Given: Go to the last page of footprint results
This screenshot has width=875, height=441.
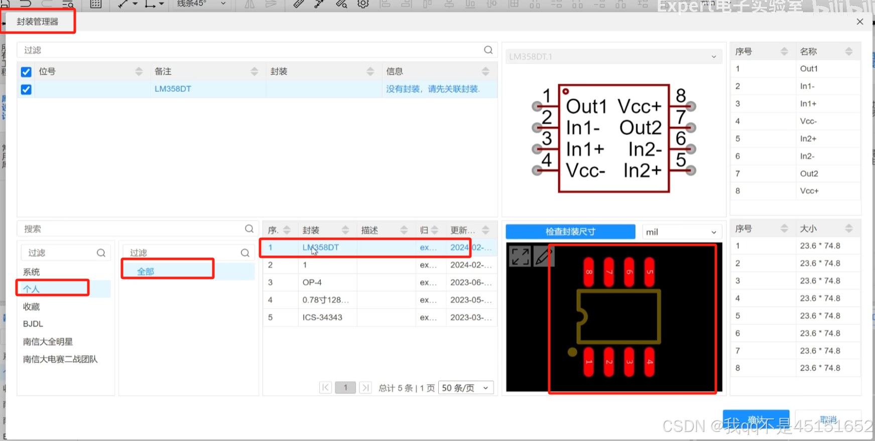Looking at the screenshot, I should coord(365,387).
